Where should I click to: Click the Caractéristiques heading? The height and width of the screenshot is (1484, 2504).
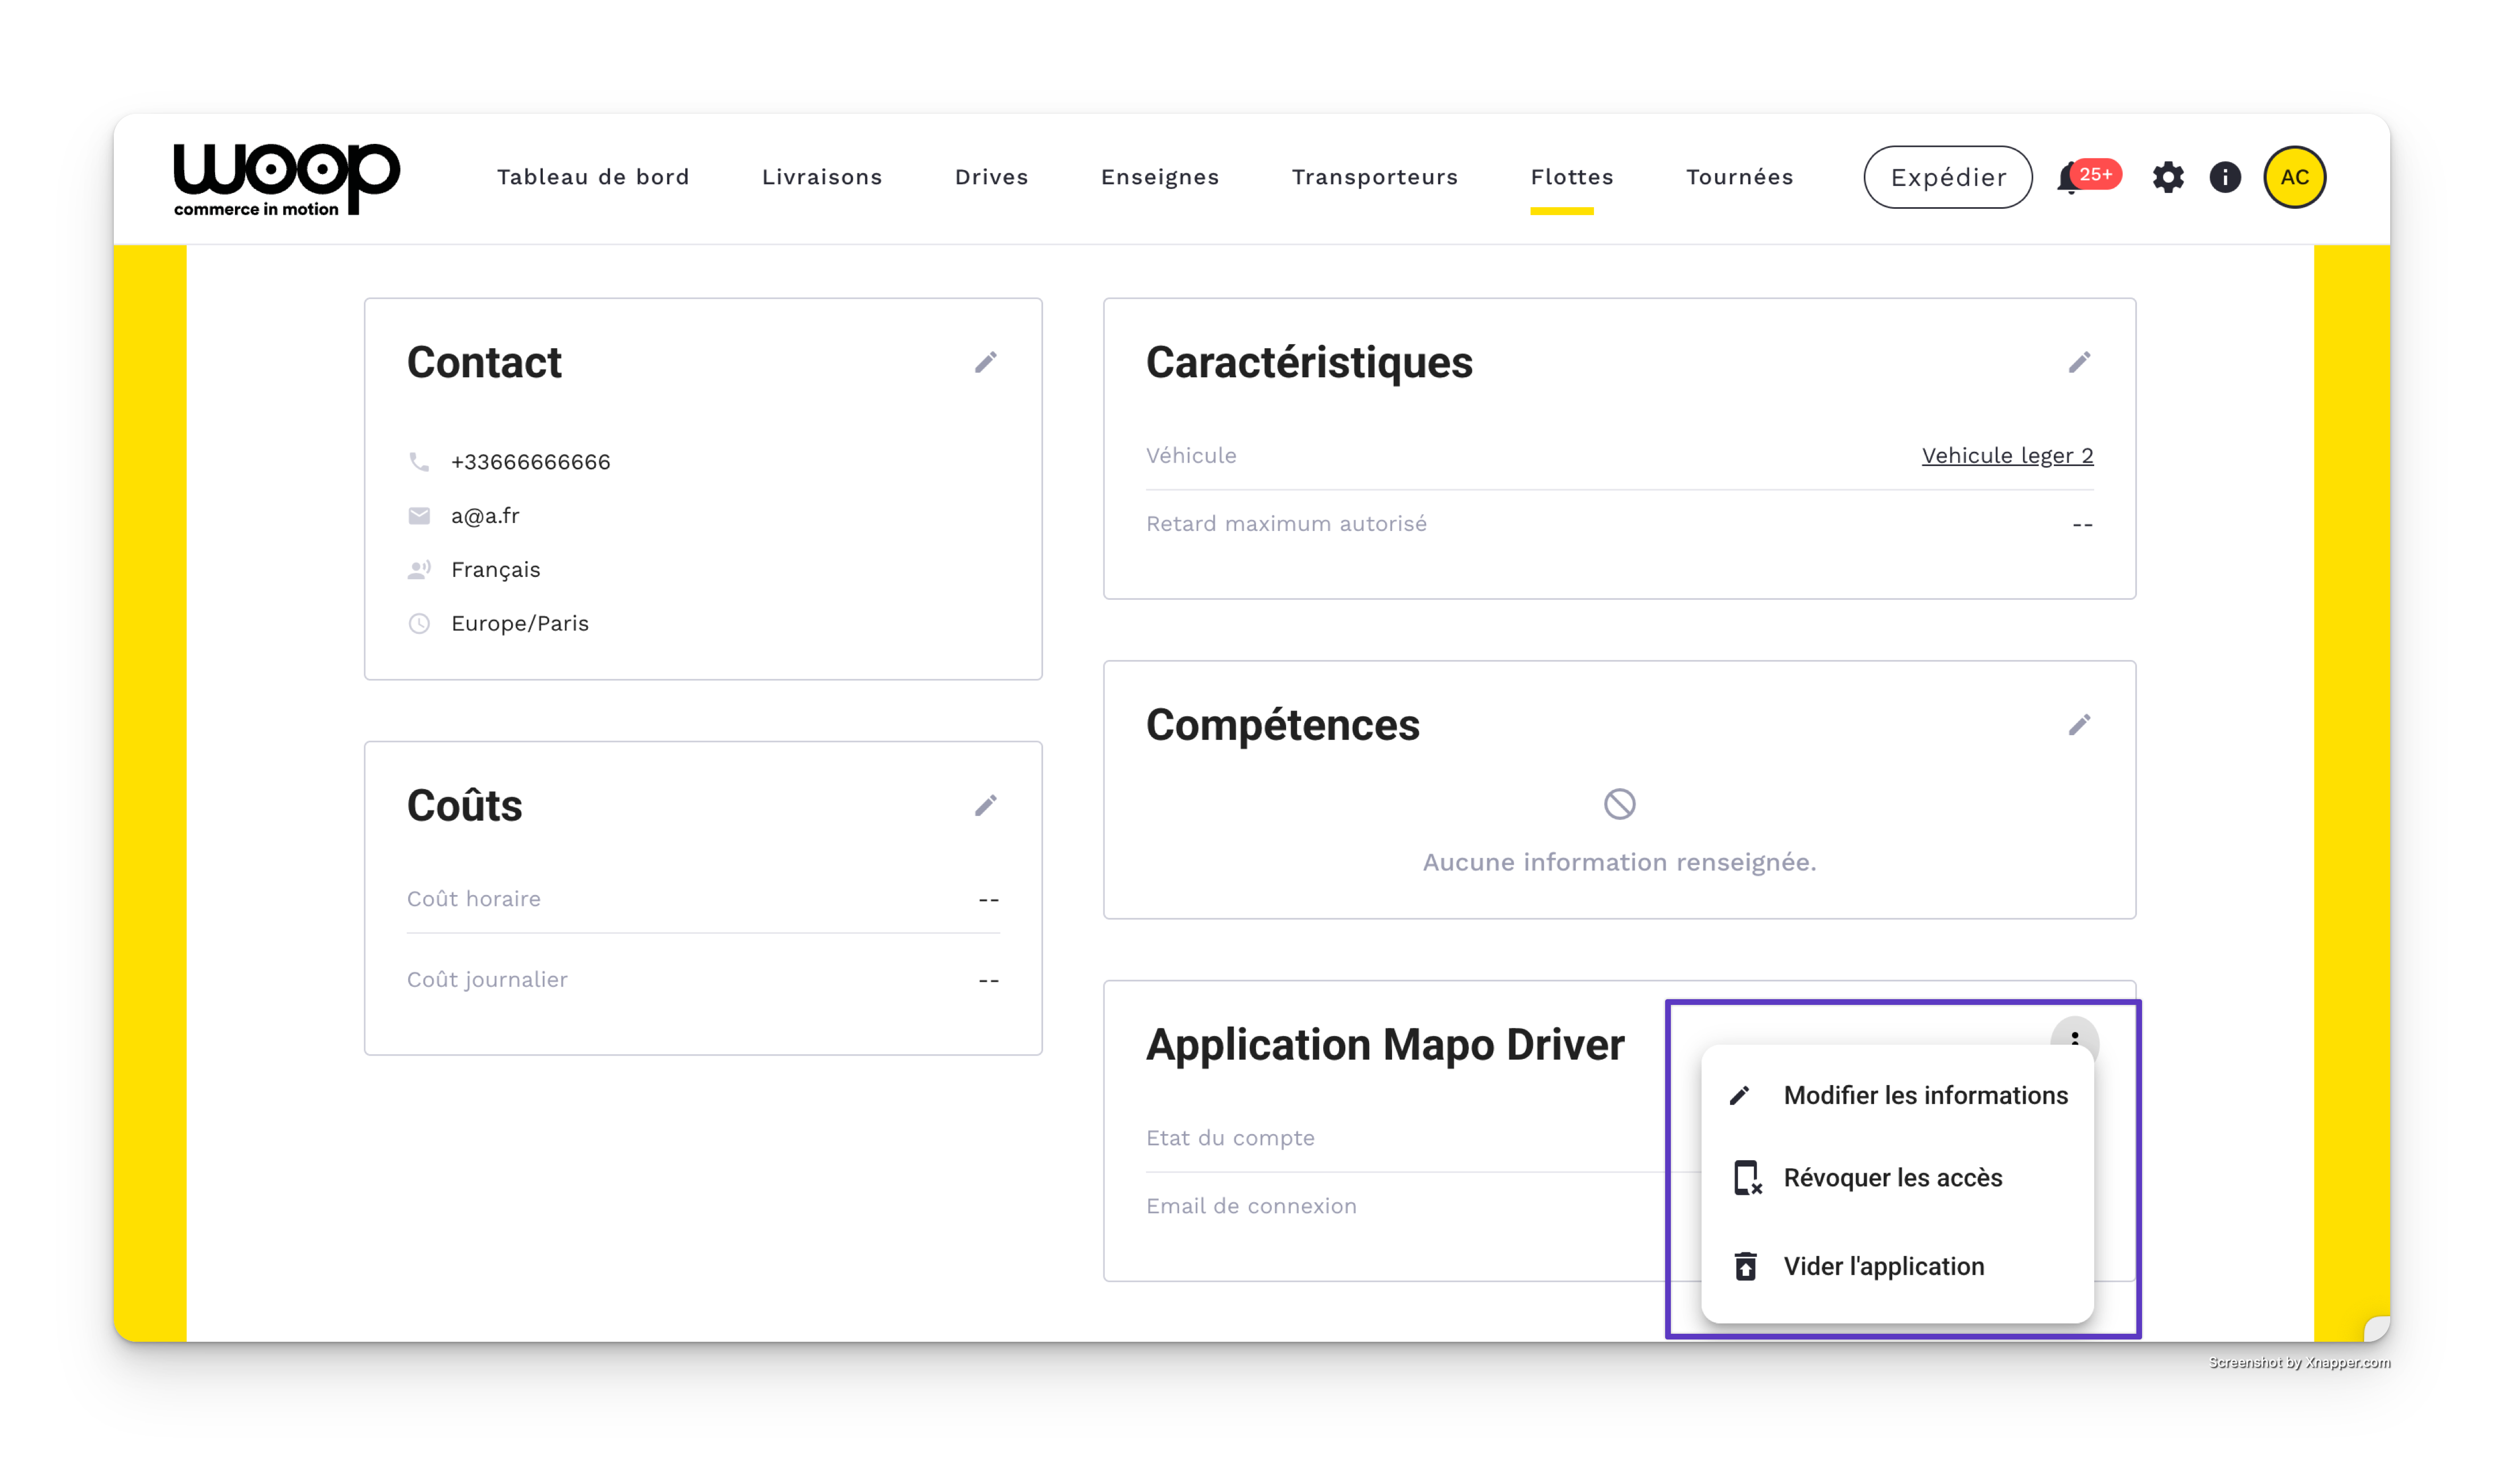pos(1309,362)
